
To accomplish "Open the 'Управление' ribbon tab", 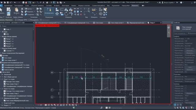I will point(115,5).
